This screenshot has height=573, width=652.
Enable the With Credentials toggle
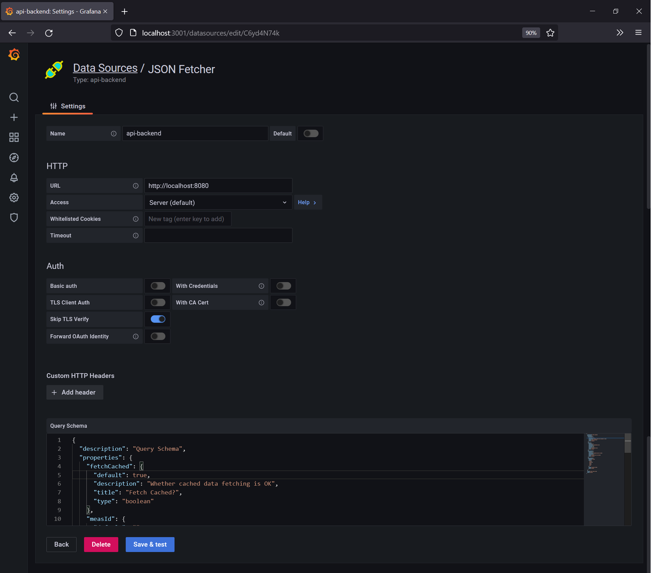[284, 286]
